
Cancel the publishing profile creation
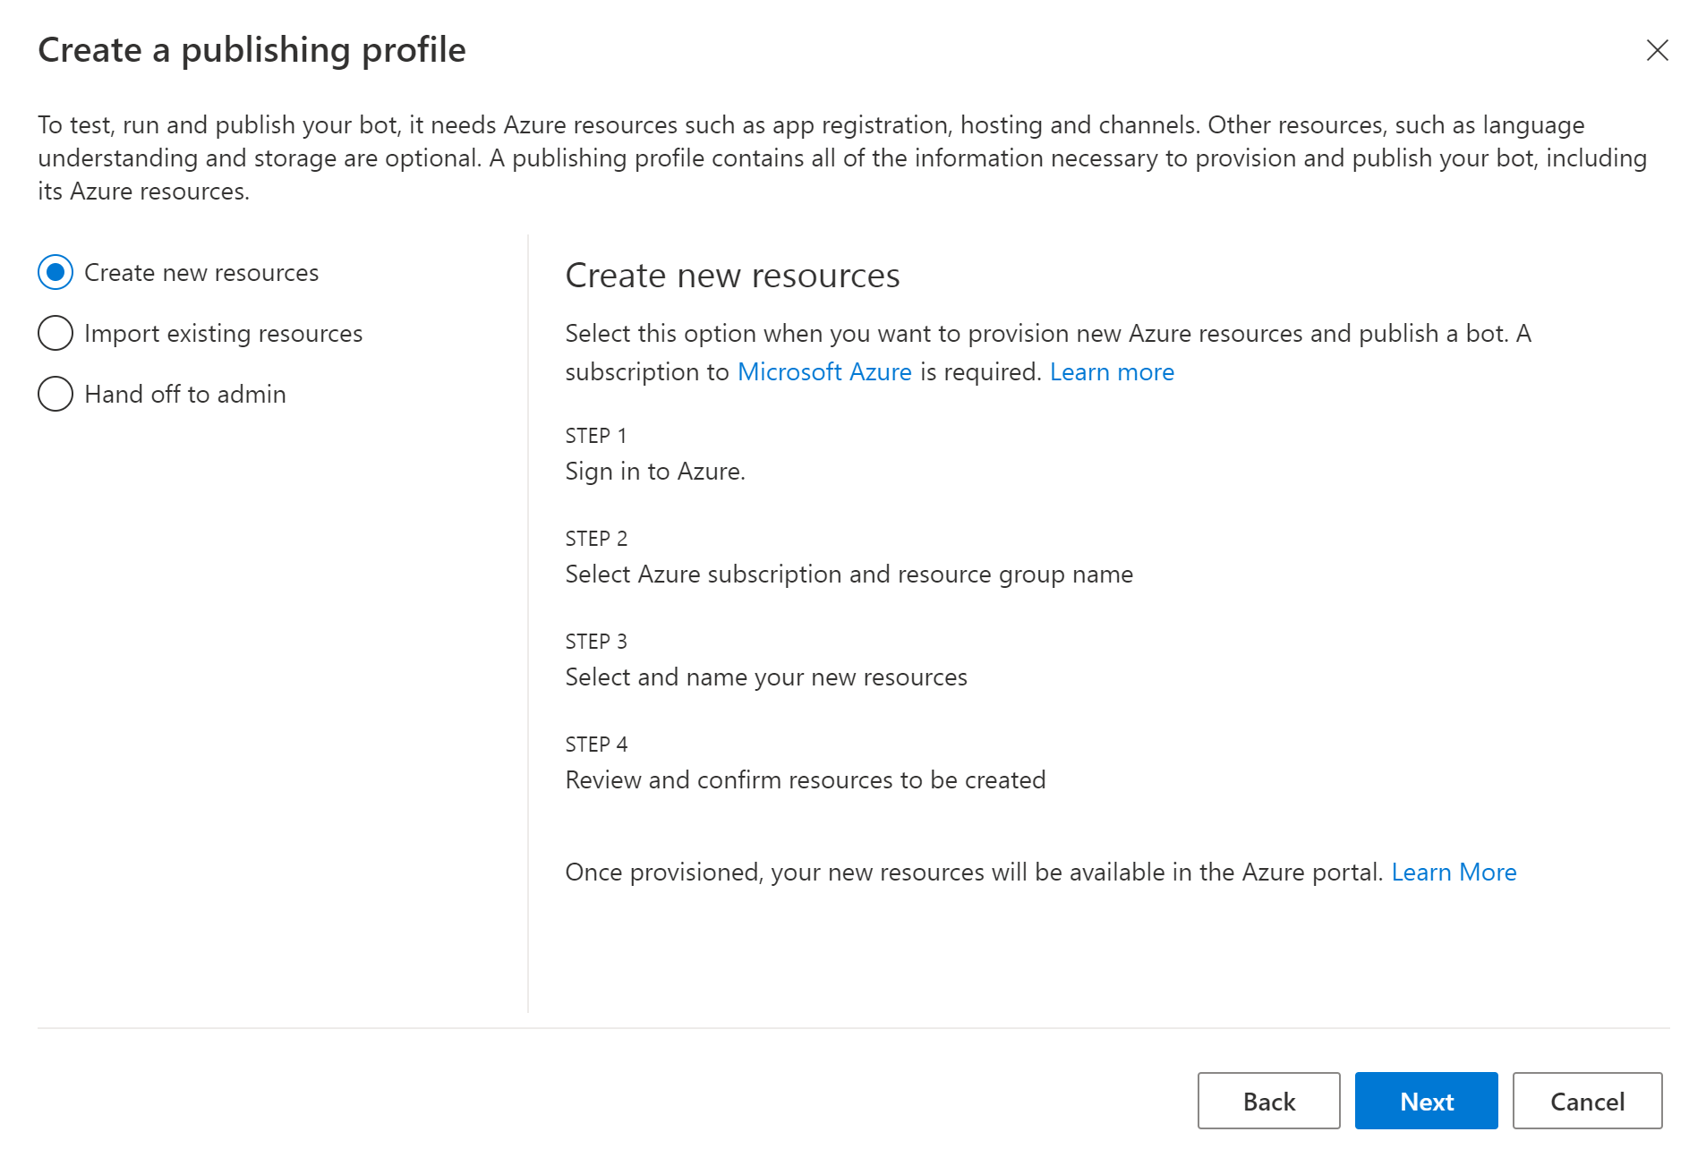point(1586,1102)
